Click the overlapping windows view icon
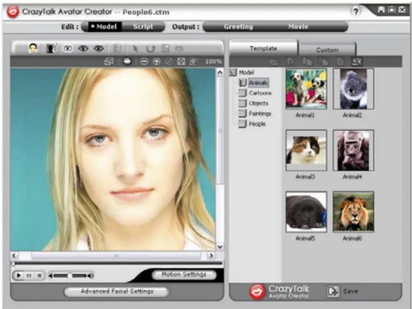Screen dimensions: 412x309 (x=109, y=62)
